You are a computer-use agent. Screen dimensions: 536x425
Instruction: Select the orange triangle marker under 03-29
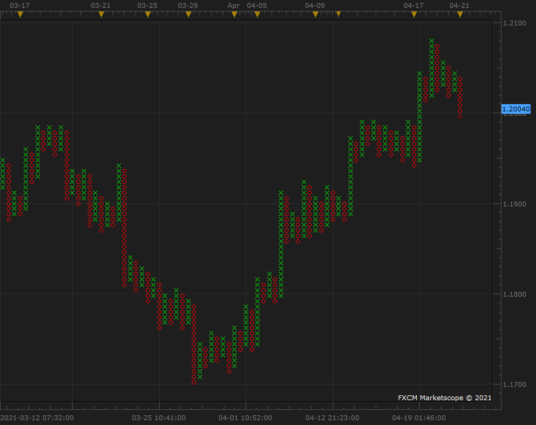[x=188, y=15]
